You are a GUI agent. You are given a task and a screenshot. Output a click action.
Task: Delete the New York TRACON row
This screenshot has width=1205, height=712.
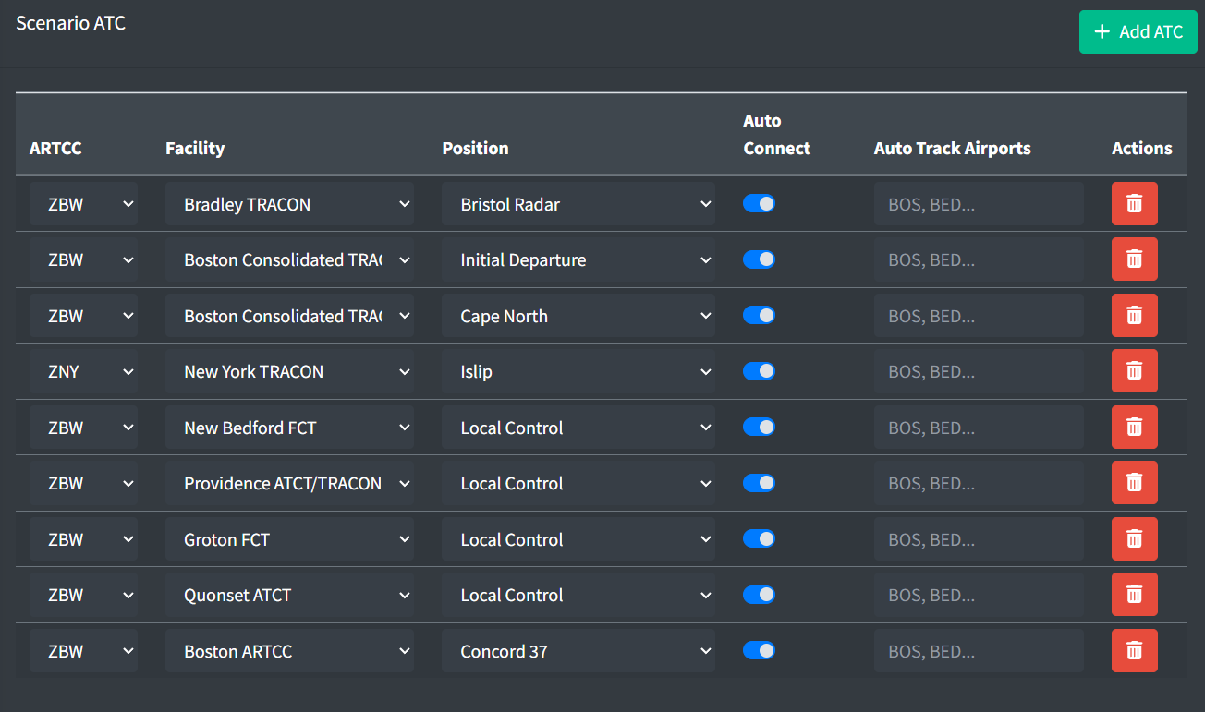pyautogui.click(x=1134, y=371)
